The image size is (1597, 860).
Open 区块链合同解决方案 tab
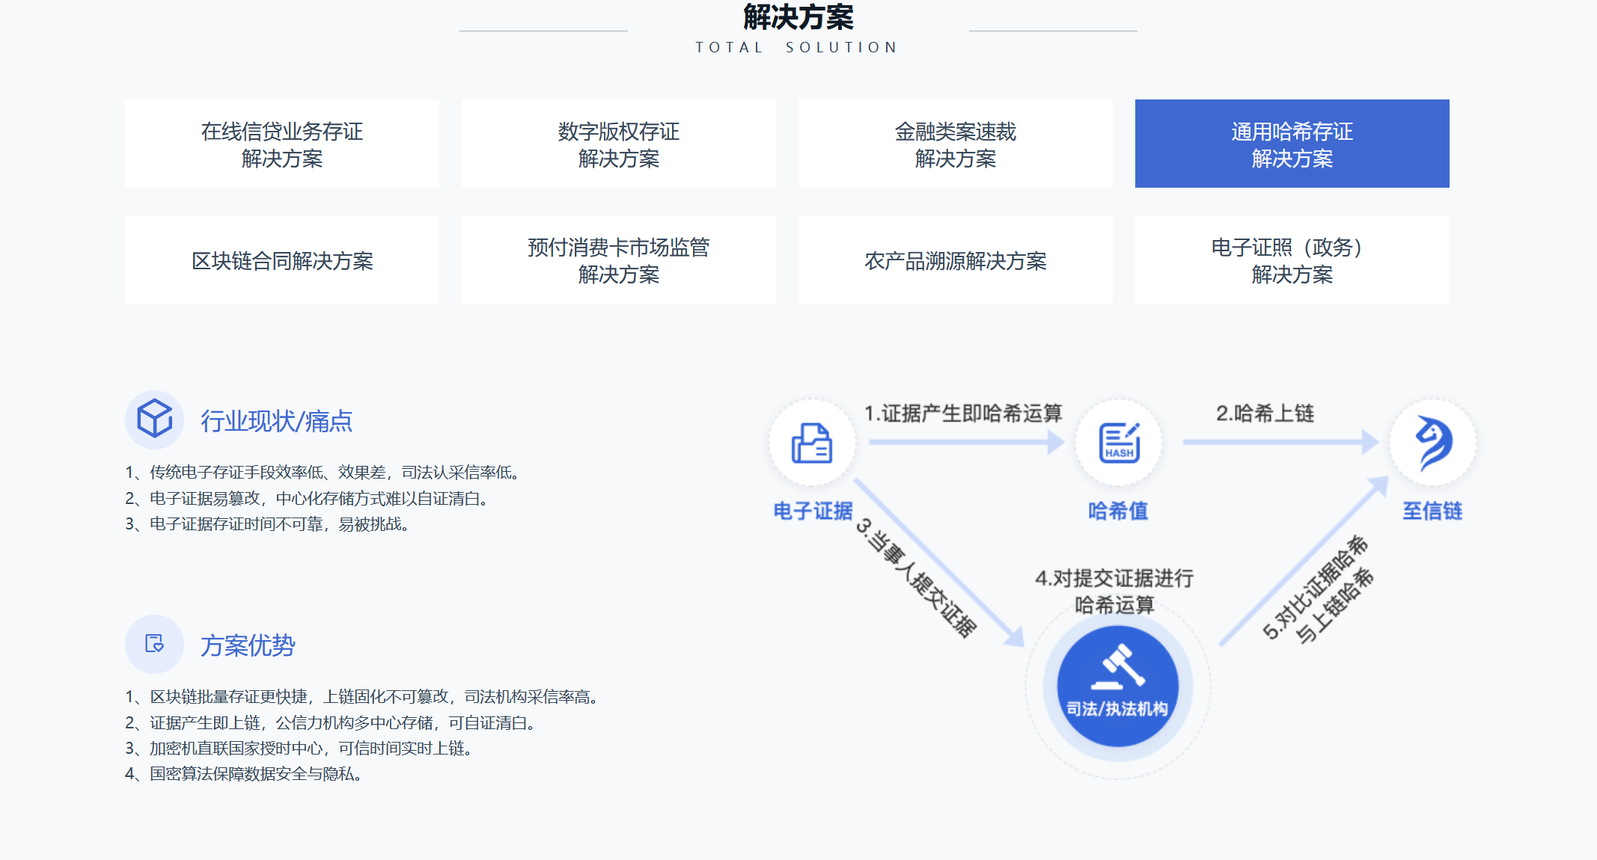click(x=282, y=259)
